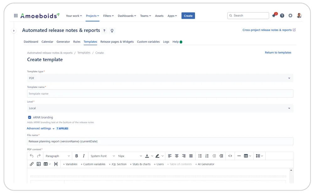Follow the Return to templates link

pos(278,52)
